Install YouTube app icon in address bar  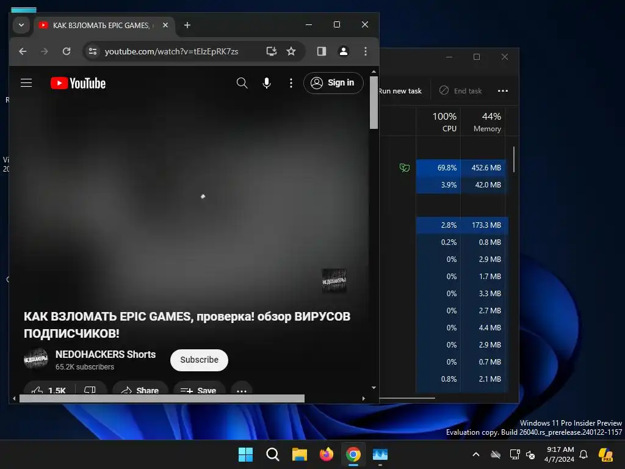272,51
